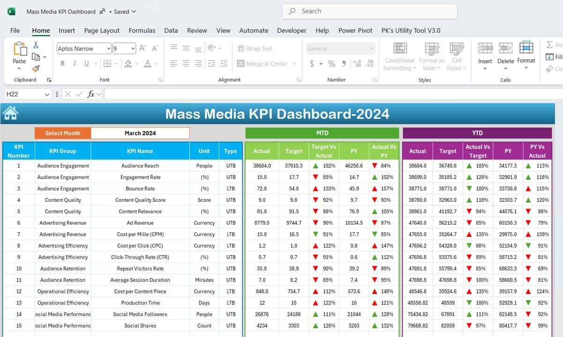563x337 pixels.
Task: Click the Copy icon
Action: 36,57
